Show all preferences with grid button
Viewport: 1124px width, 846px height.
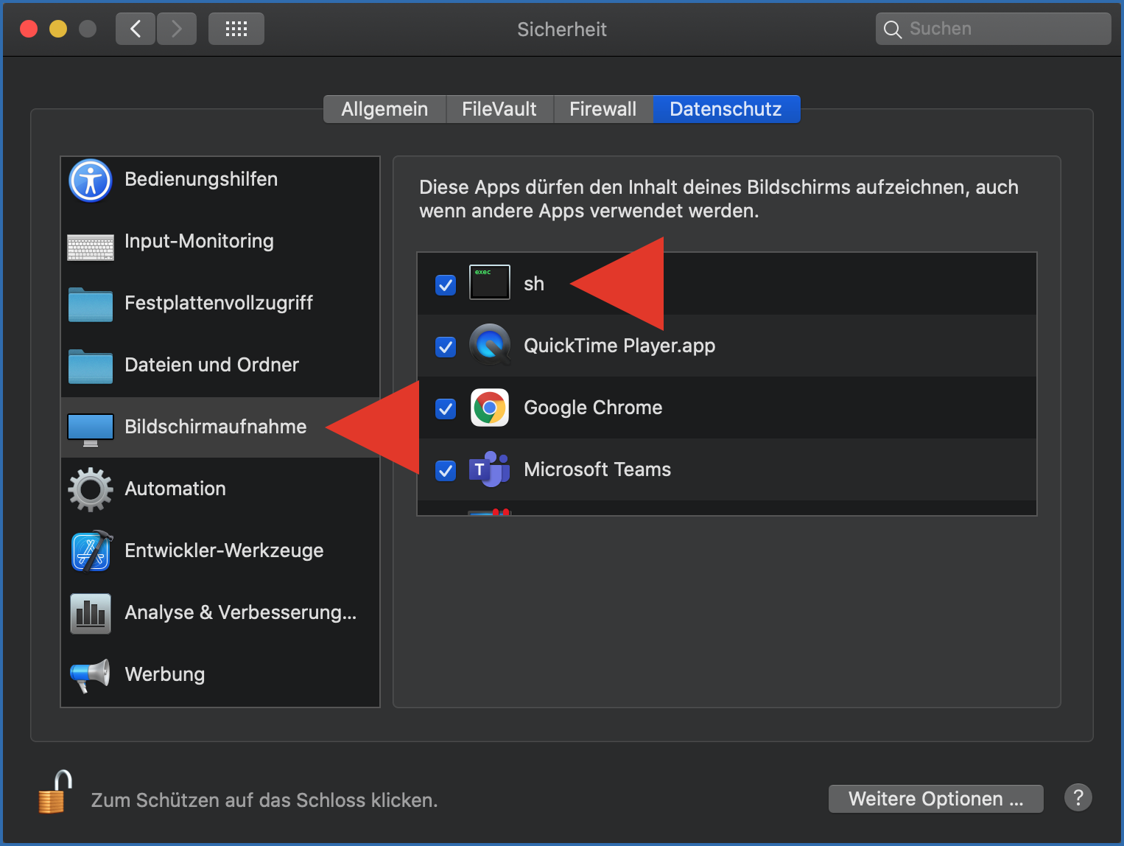[x=236, y=29]
